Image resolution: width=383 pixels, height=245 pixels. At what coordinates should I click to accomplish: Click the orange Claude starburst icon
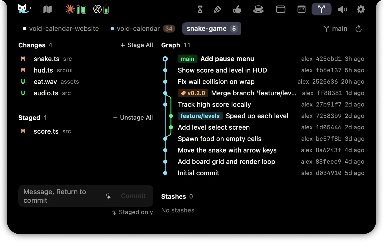click(x=70, y=9)
